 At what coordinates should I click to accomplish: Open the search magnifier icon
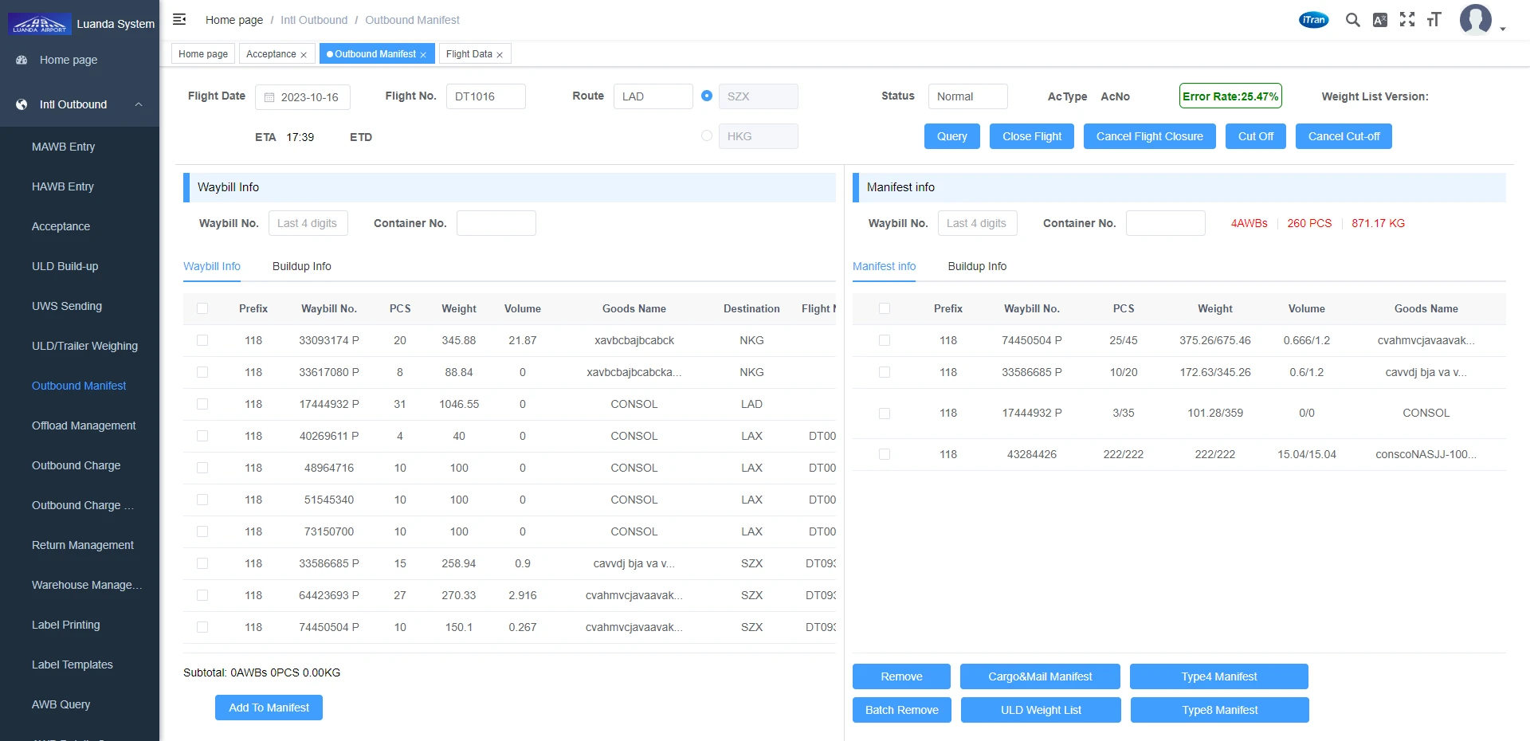coord(1352,20)
